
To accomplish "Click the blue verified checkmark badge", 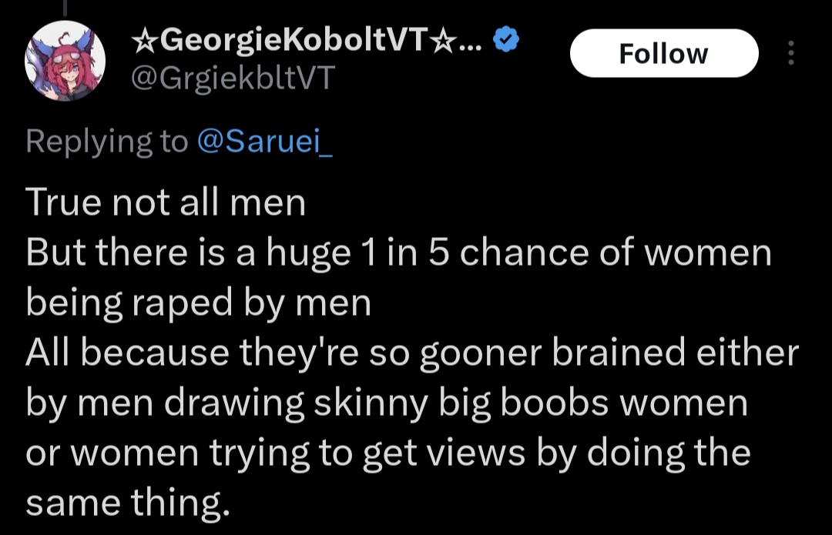I will [505, 41].
